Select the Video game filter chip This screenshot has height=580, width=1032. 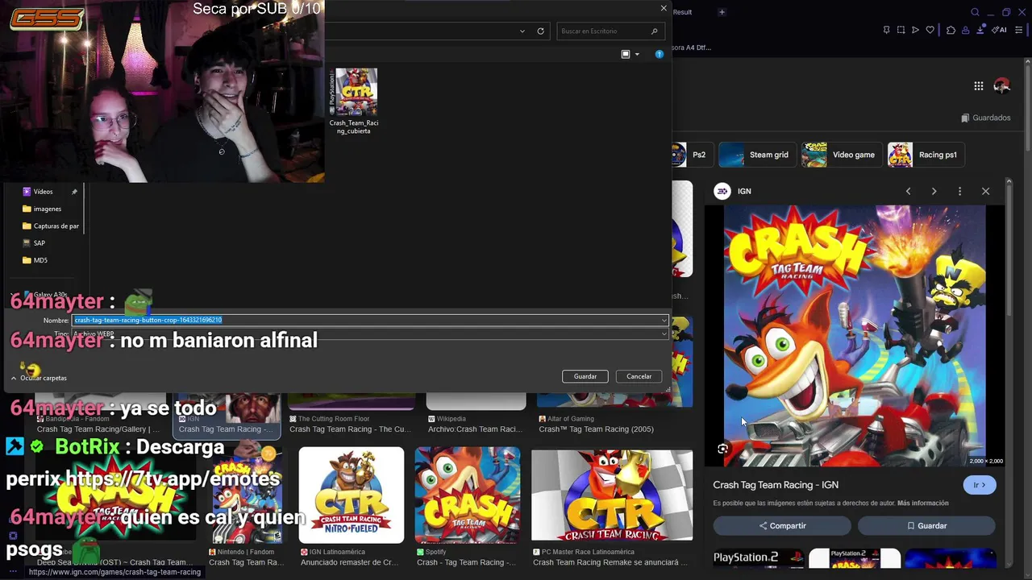(x=842, y=155)
